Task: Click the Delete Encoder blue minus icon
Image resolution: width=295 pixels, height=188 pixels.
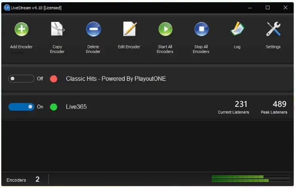Action: click(x=93, y=29)
